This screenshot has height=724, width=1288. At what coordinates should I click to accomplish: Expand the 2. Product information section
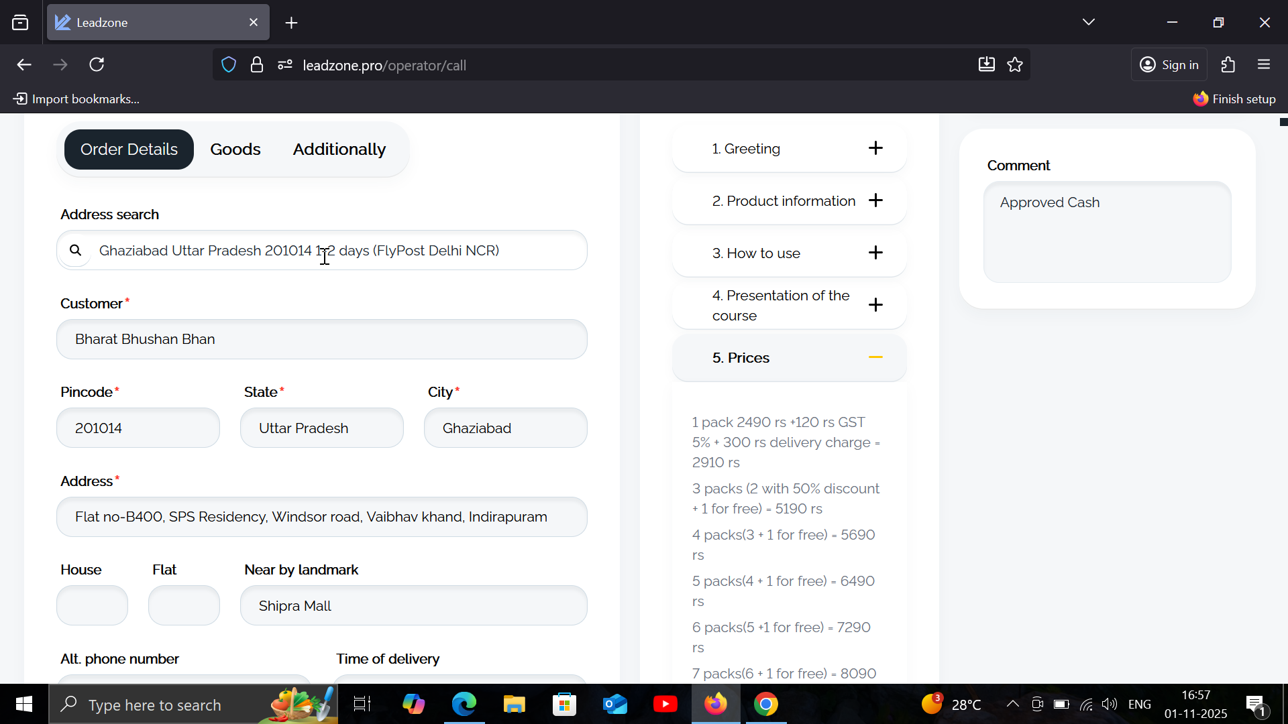875,200
